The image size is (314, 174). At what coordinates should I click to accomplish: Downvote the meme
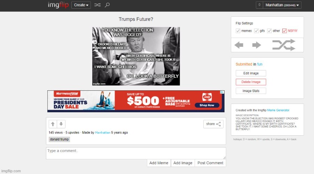[x=61, y=124]
